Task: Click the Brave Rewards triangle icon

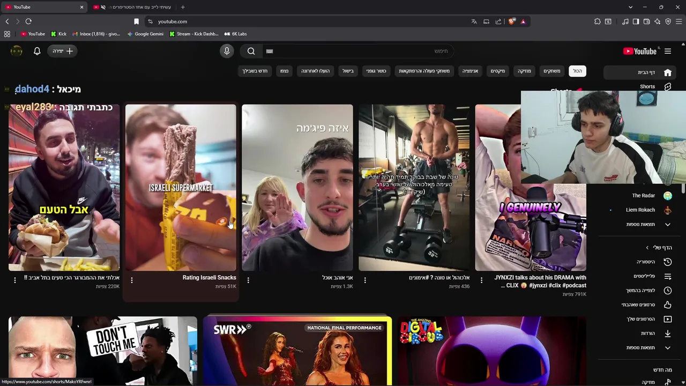Action: point(523,21)
